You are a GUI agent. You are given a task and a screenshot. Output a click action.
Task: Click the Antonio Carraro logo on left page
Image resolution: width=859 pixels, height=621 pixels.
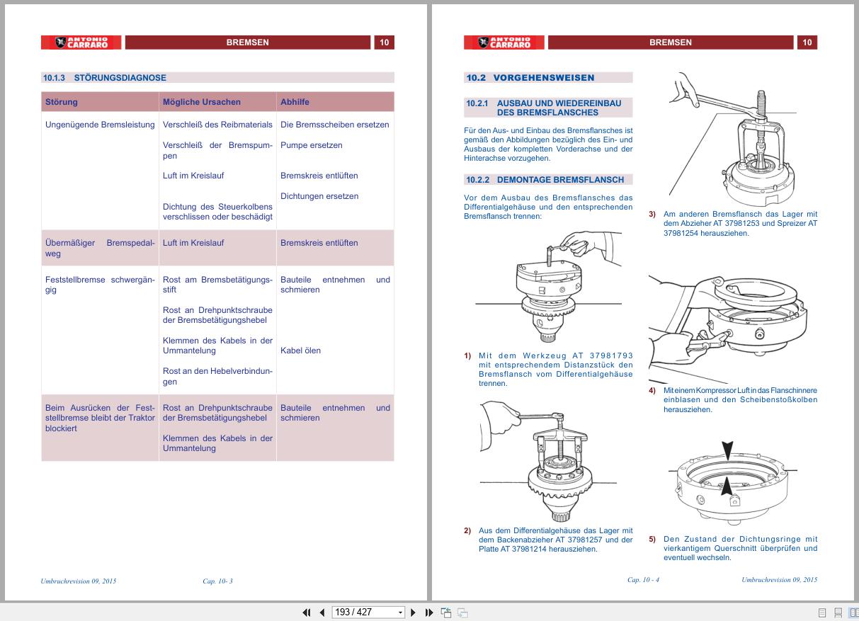[x=81, y=42]
